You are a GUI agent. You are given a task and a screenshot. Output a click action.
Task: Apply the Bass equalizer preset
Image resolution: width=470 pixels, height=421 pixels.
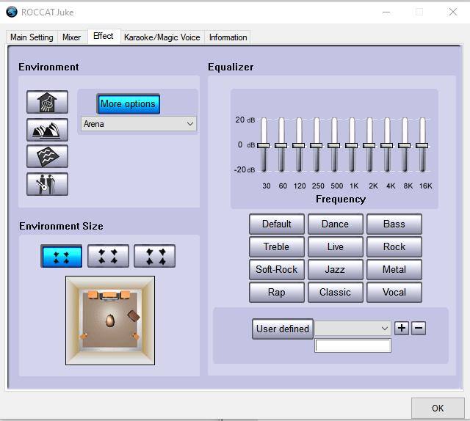click(394, 224)
